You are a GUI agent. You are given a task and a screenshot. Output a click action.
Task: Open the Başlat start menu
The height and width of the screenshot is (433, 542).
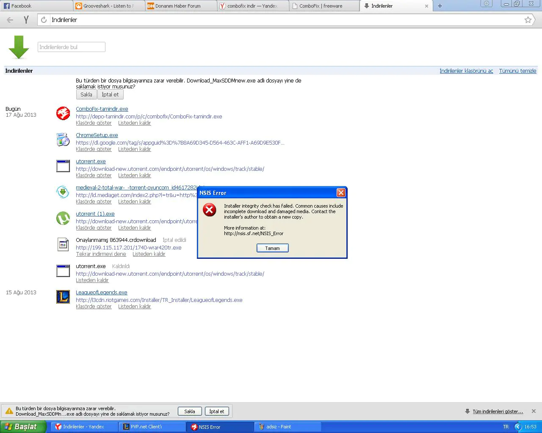pyautogui.click(x=23, y=427)
